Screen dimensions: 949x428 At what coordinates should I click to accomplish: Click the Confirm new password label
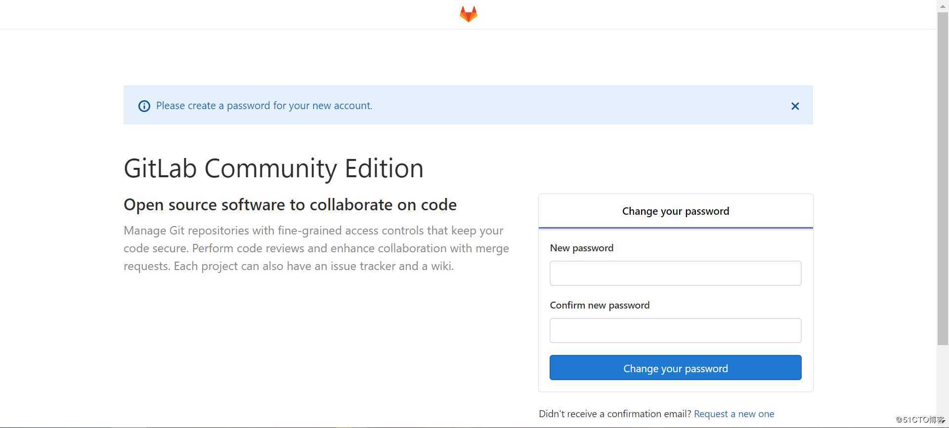click(600, 305)
